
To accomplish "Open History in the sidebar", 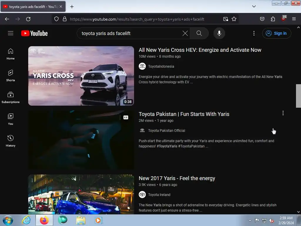I will [x=11, y=141].
